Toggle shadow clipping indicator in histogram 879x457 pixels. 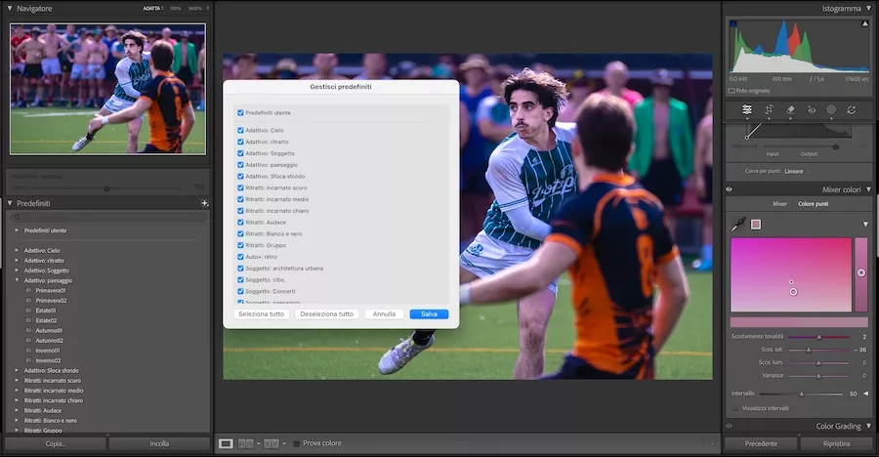pyautogui.click(x=733, y=23)
